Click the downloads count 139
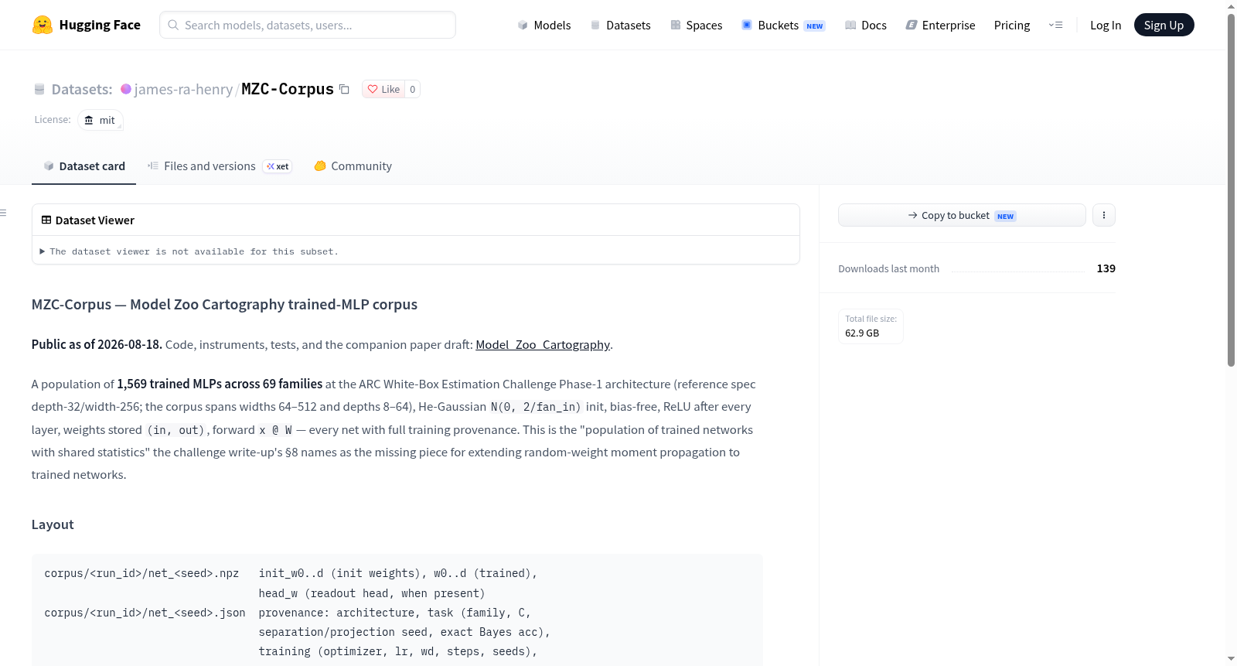Screen dimensions: 1237x666 pyautogui.click(x=1106, y=268)
